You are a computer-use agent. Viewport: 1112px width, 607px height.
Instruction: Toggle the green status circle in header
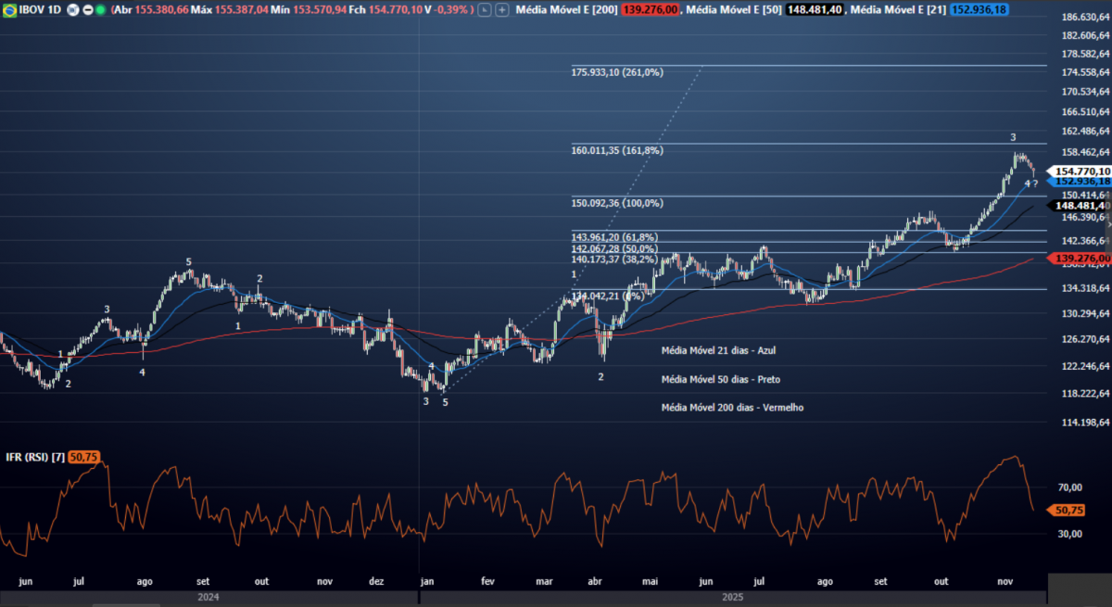[98, 10]
